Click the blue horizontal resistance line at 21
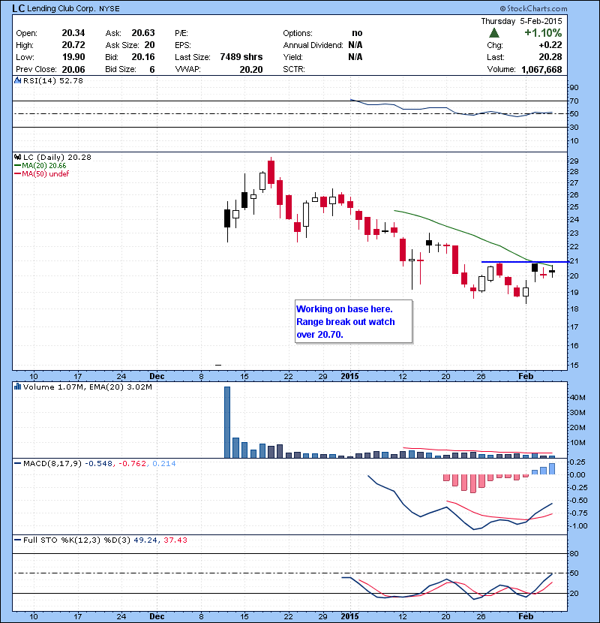The width and height of the screenshot is (600, 623). pyautogui.click(x=525, y=262)
